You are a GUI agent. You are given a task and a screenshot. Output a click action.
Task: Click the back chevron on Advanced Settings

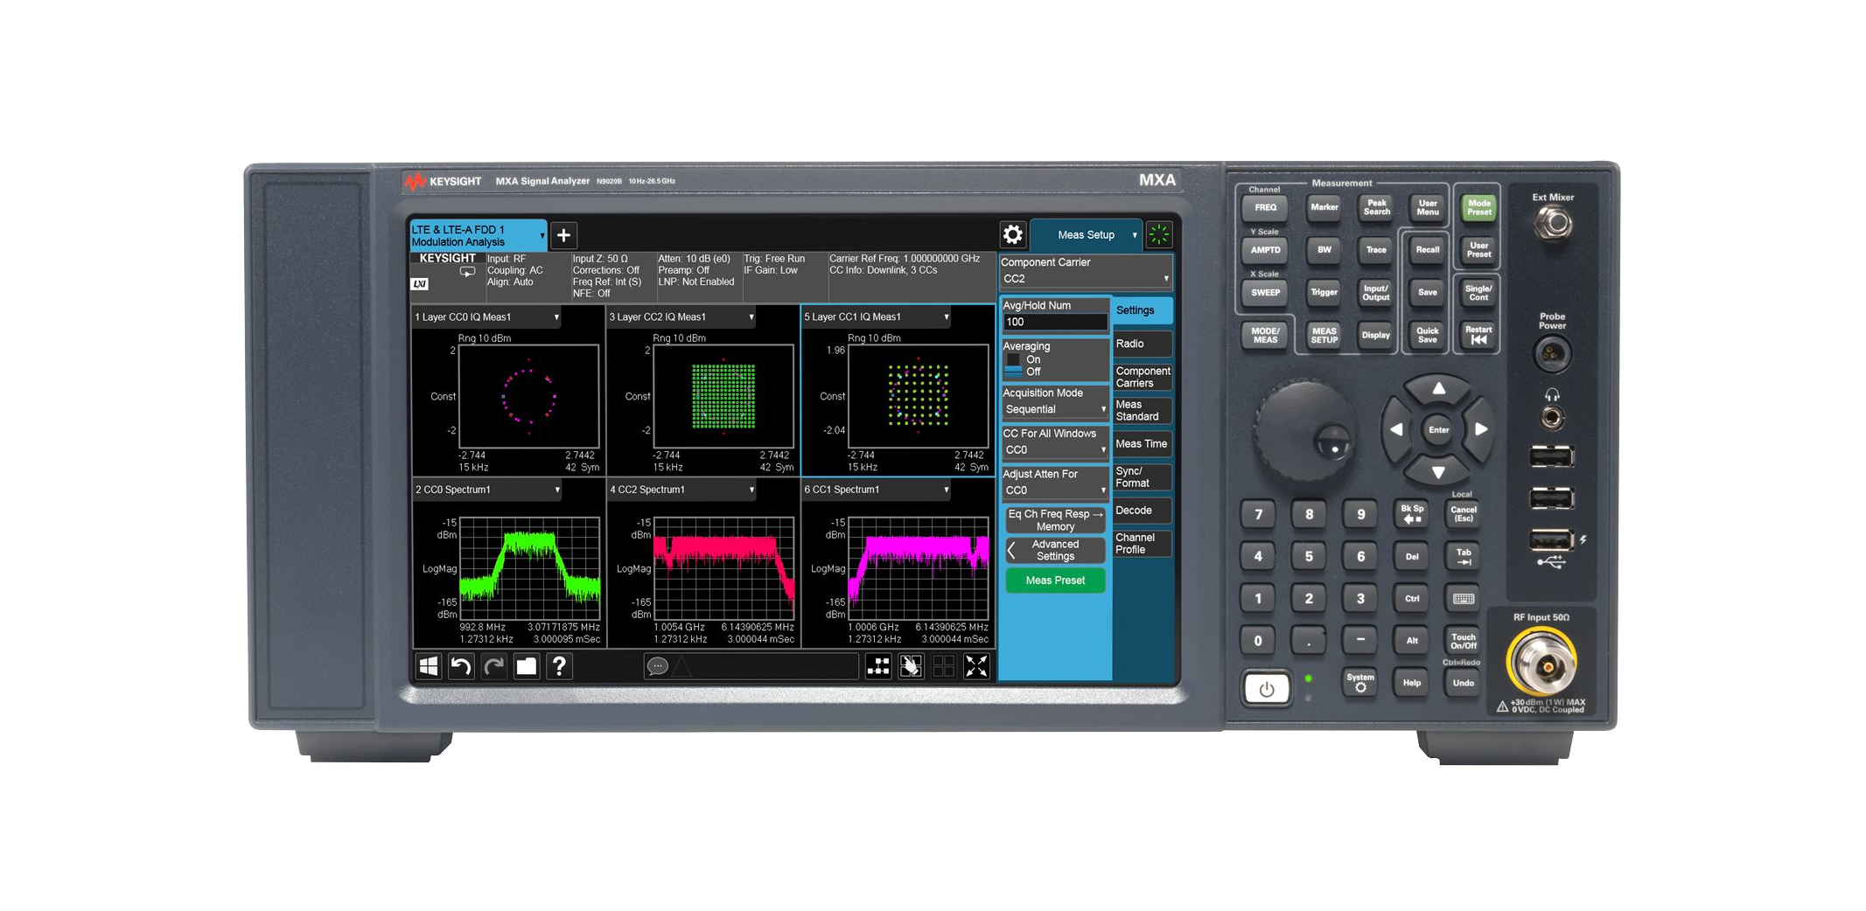1012,550
